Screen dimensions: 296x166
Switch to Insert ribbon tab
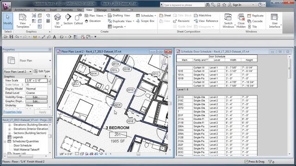(53, 10)
